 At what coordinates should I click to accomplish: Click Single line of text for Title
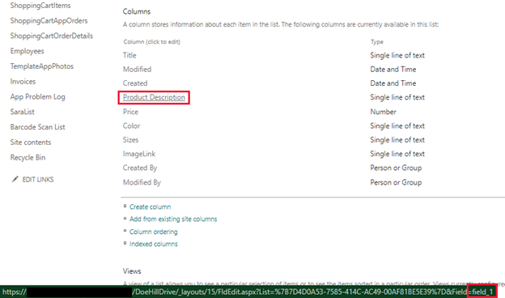(397, 55)
